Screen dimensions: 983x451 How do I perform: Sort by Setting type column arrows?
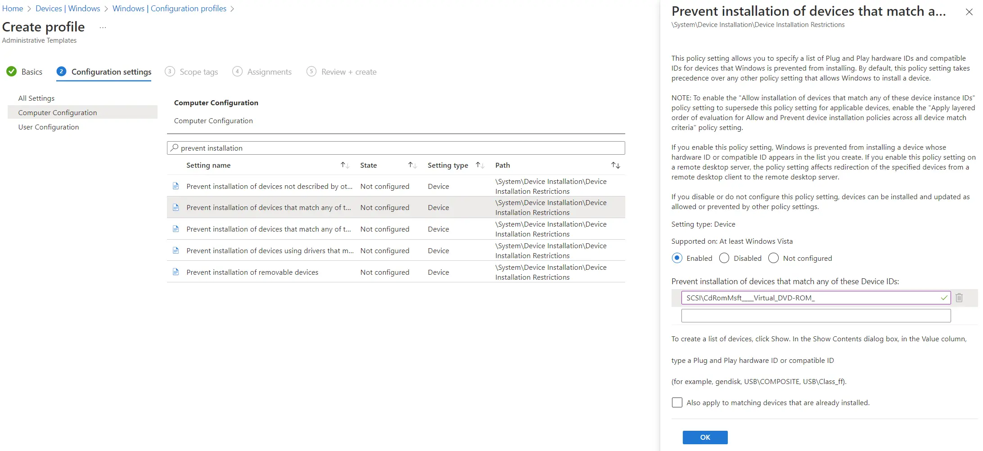480,165
